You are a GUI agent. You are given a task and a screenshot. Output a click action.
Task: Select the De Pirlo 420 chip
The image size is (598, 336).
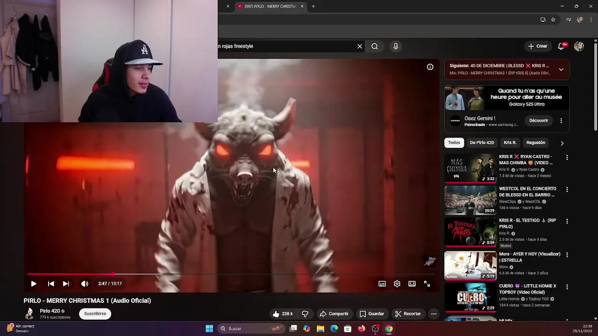(482, 143)
